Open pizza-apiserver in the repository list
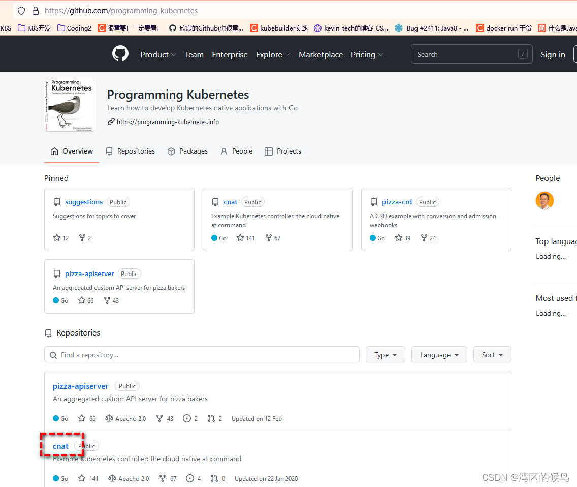This screenshot has height=487, width=577. 81,386
